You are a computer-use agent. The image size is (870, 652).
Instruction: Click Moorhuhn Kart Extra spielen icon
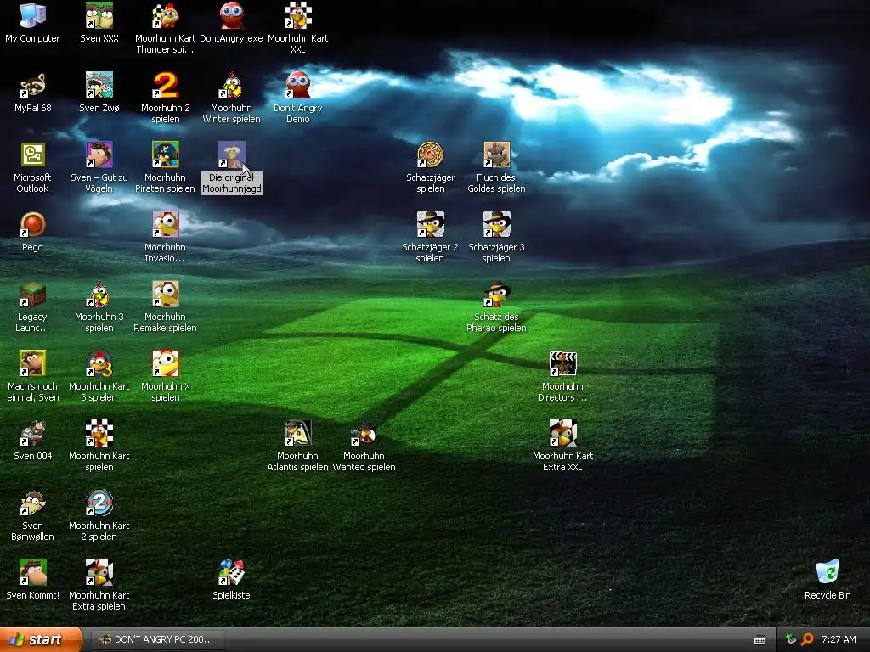[99, 573]
